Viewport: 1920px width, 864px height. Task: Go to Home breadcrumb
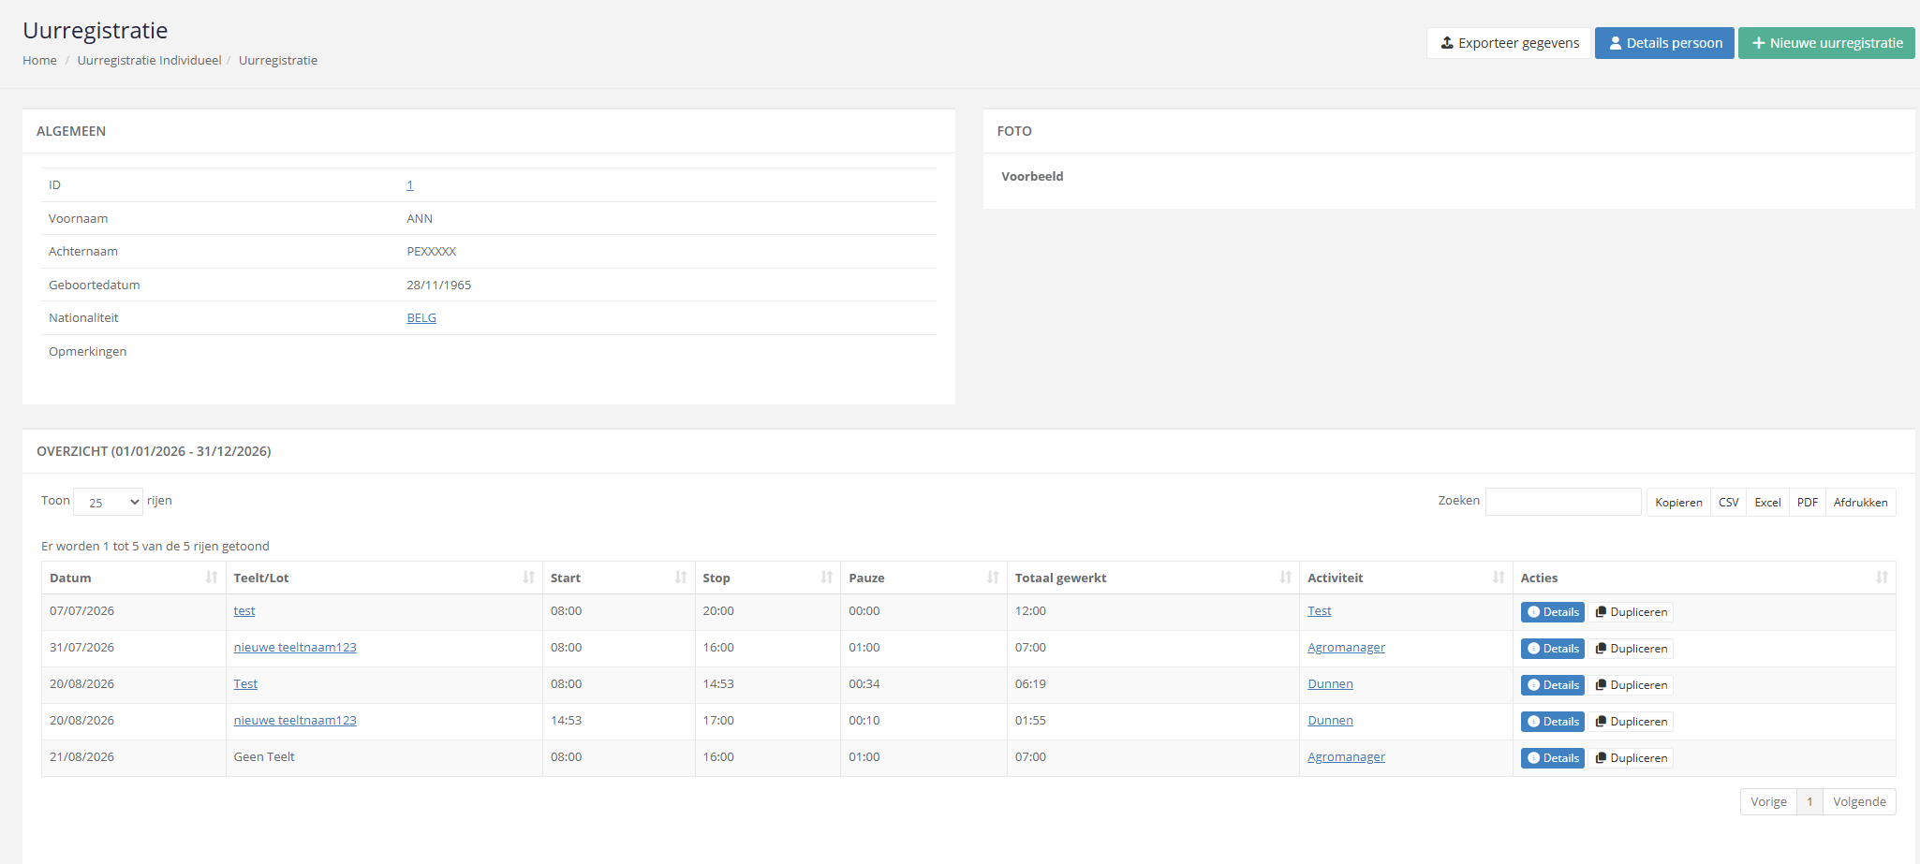click(x=39, y=60)
